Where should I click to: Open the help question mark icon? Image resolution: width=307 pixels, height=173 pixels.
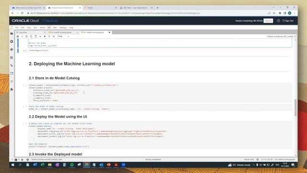click(278, 21)
